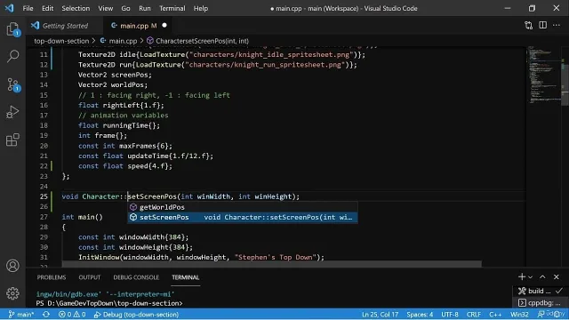Open the Edit menu
569x320 pixels.
tap(47, 8)
